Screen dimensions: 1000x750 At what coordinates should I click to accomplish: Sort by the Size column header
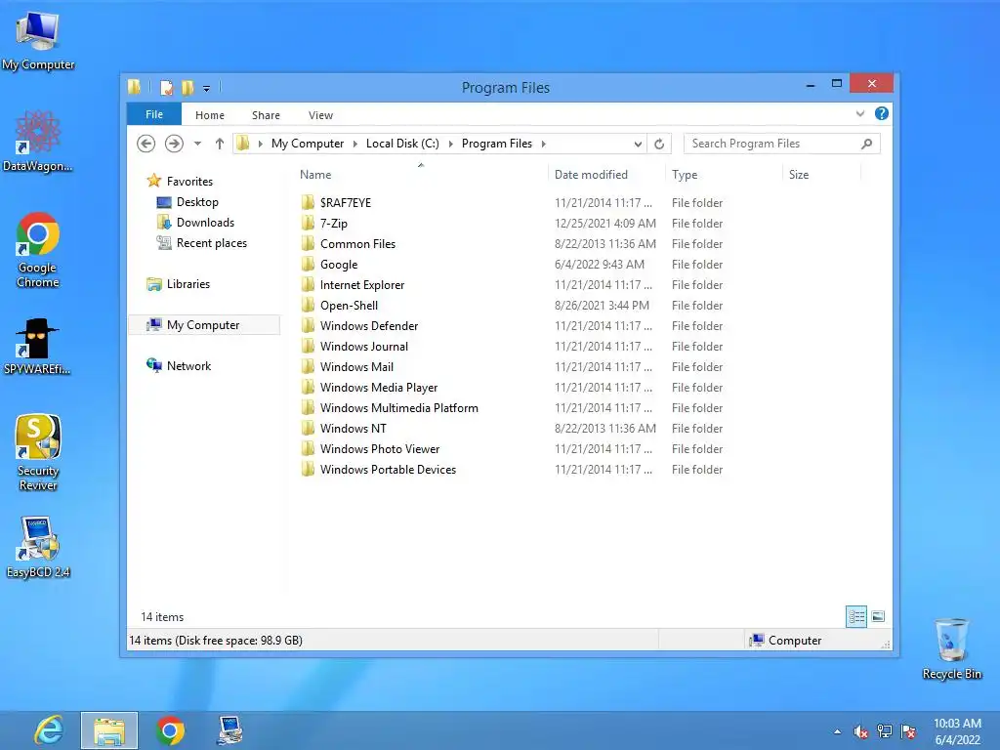point(821,174)
